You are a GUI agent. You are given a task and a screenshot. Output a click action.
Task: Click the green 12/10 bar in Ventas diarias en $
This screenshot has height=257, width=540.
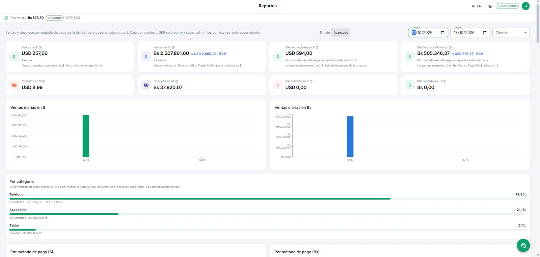pyautogui.click(x=86, y=136)
